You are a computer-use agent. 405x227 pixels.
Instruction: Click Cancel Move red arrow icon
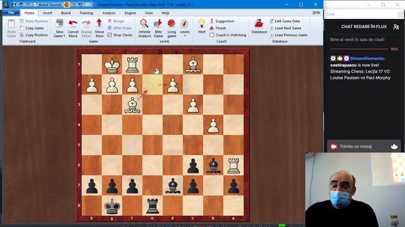[x=73, y=23]
